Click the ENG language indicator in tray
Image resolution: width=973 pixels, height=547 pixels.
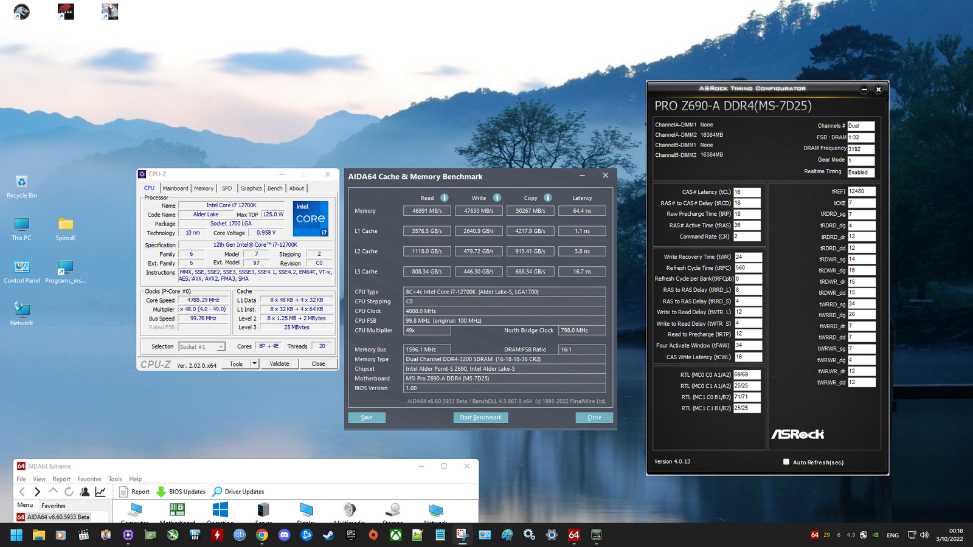[893, 535]
